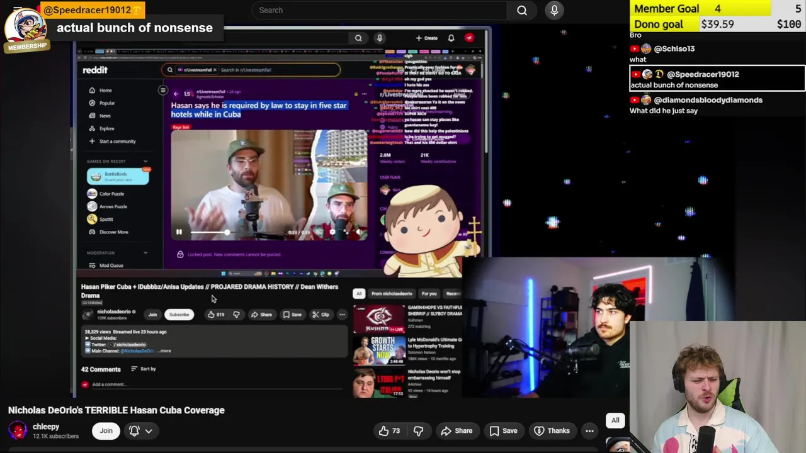Viewport: 806px width, 453px height.
Task: Click inner YouTube search icon in video
Action: [358, 38]
